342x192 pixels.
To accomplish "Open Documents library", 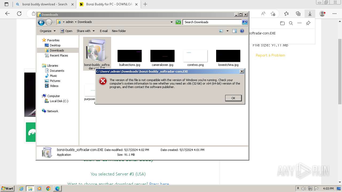I will 57,71.
